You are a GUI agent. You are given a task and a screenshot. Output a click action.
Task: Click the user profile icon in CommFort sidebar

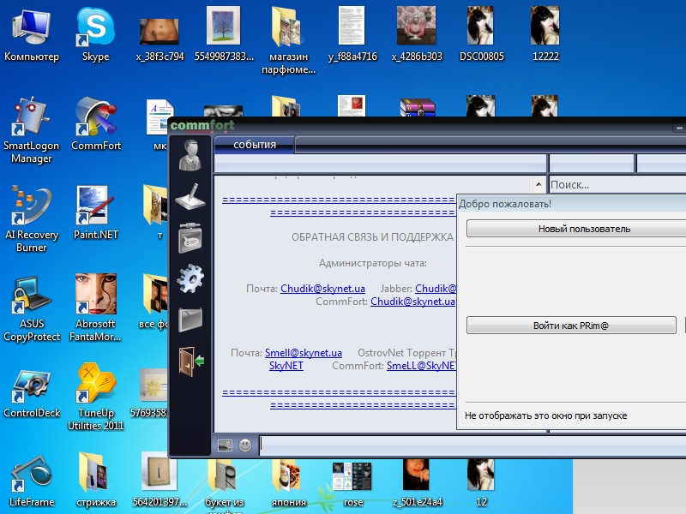click(x=190, y=155)
